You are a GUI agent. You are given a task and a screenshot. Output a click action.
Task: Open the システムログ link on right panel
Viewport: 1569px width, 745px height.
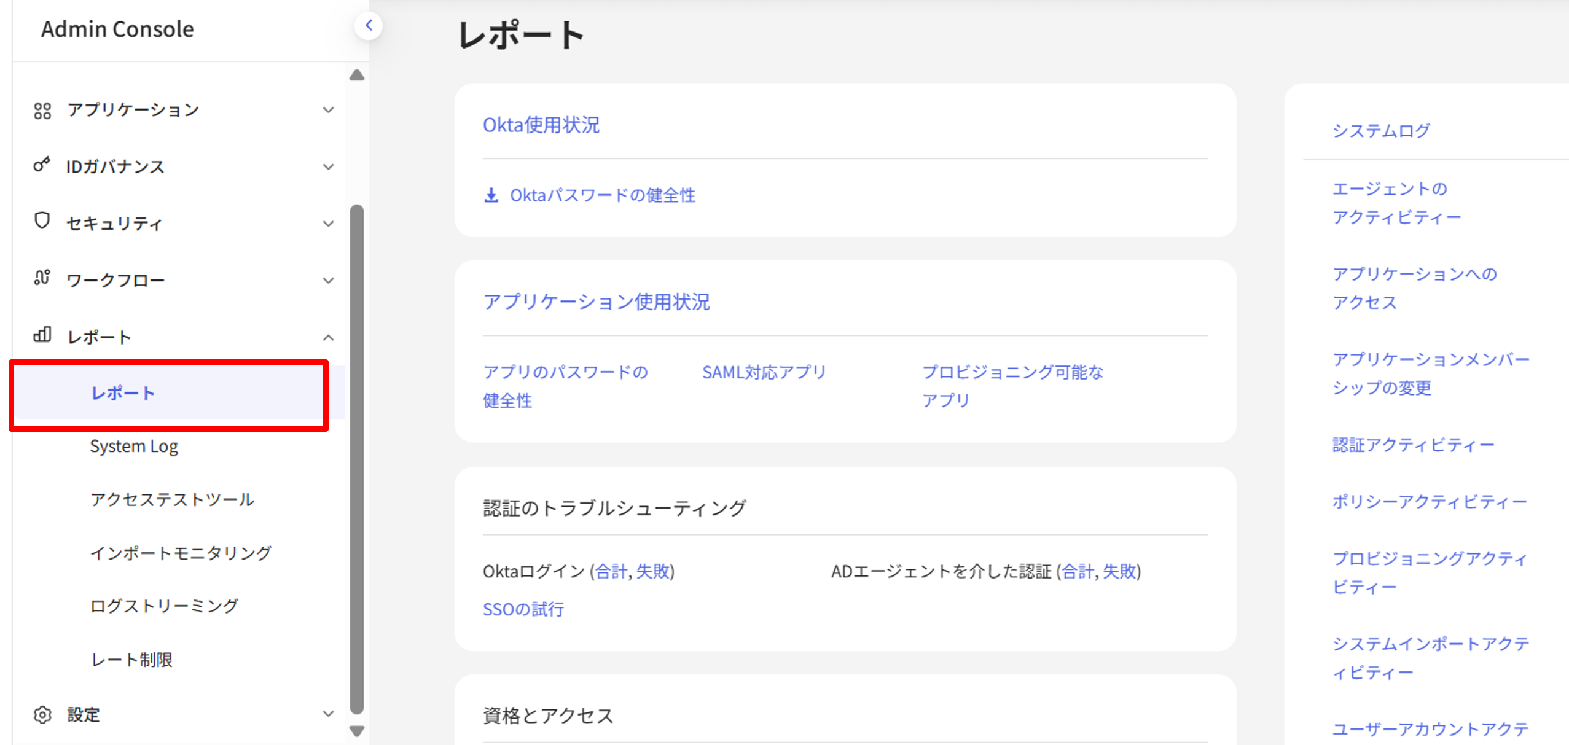tap(1380, 131)
